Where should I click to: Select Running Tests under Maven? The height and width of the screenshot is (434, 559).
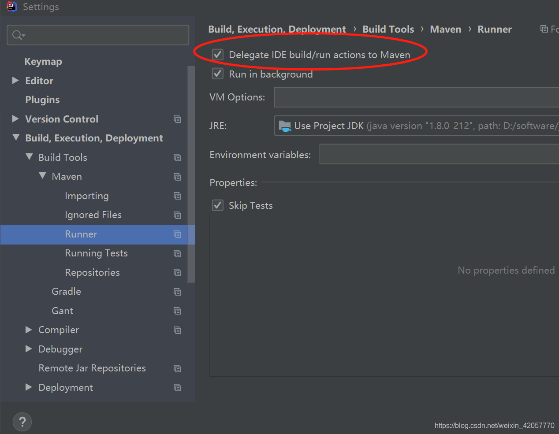coord(96,253)
